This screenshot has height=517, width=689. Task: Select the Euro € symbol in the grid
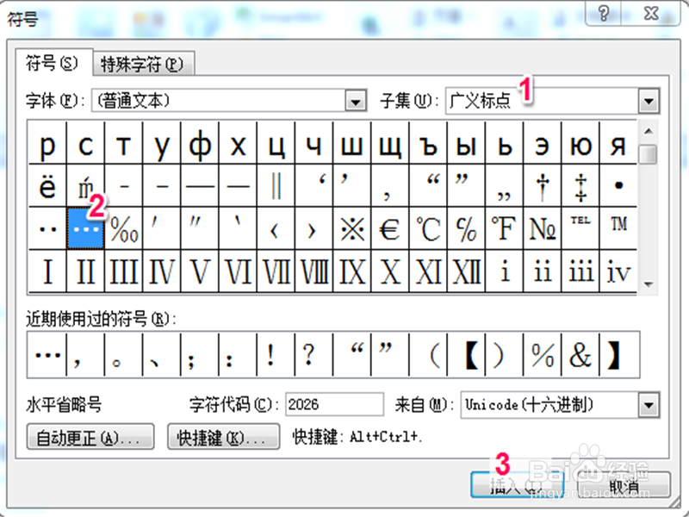[x=389, y=228]
